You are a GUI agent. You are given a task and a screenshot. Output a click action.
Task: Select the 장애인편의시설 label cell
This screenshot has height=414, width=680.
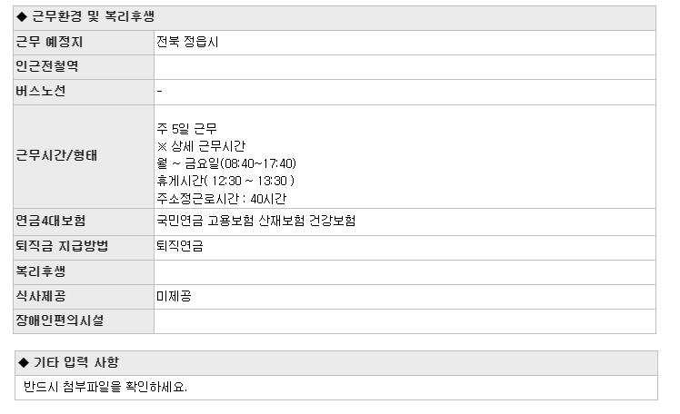point(84,321)
